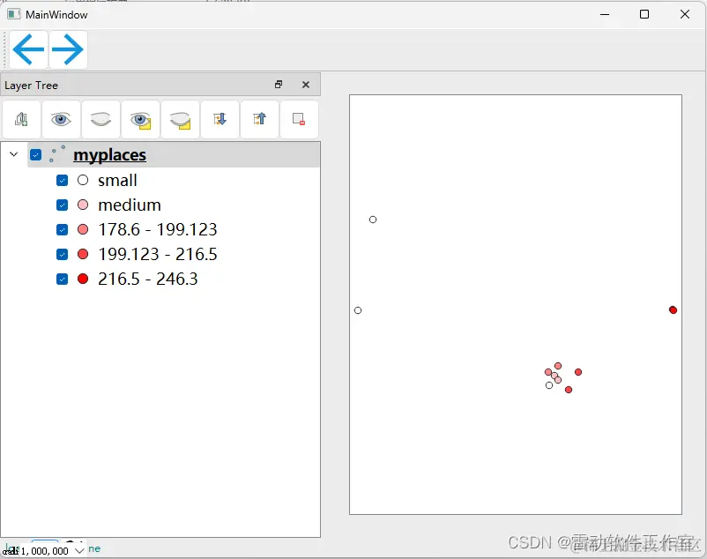
Task: Click the point-layer icon beside myplaces
Action: [57, 154]
